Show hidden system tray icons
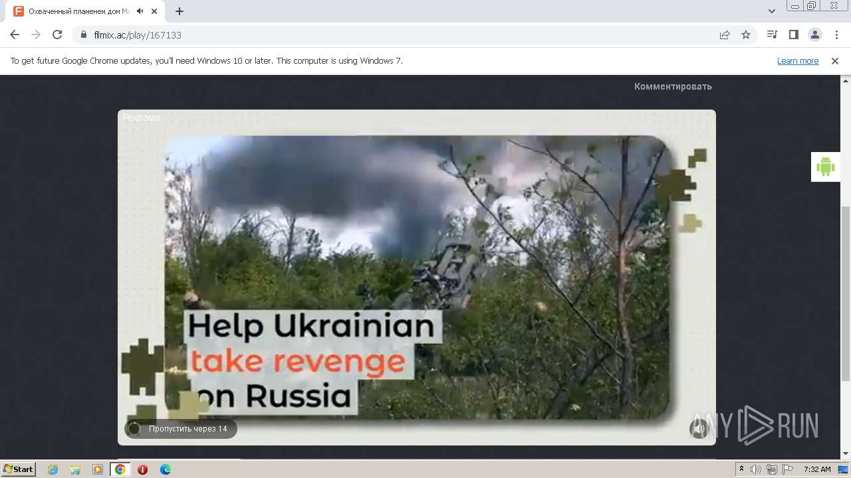The height and width of the screenshot is (478, 851). 742,469
